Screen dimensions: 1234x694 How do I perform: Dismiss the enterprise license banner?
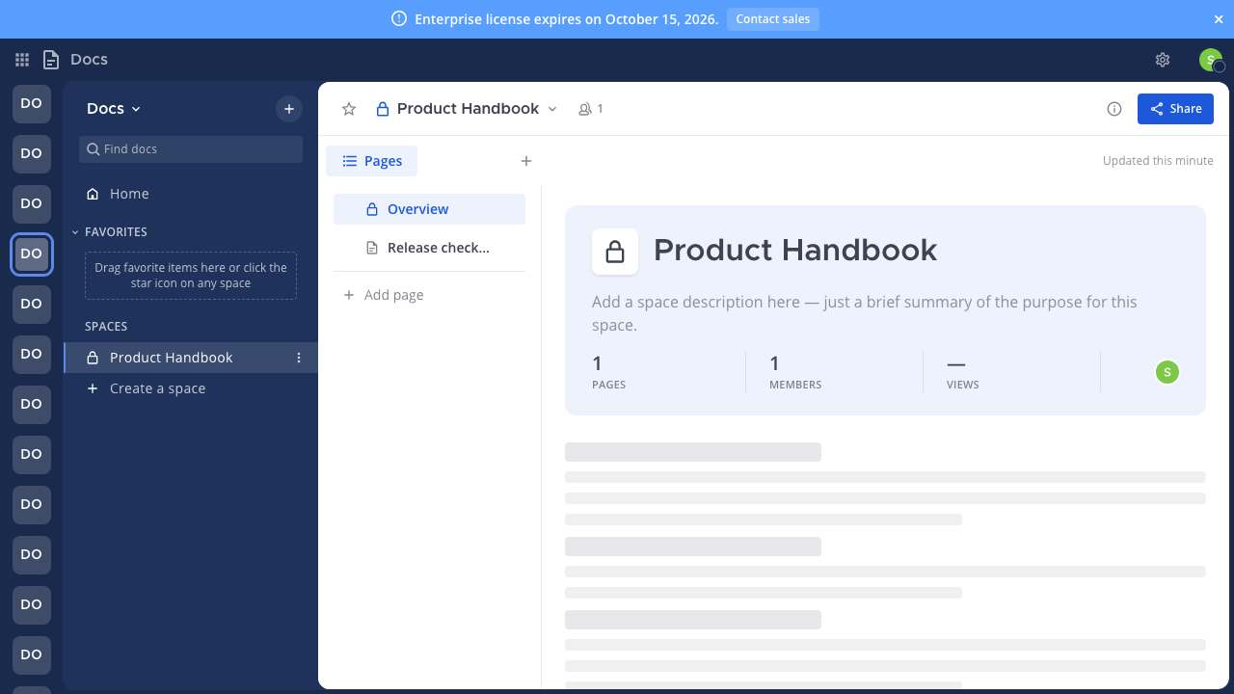pyautogui.click(x=1219, y=19)
